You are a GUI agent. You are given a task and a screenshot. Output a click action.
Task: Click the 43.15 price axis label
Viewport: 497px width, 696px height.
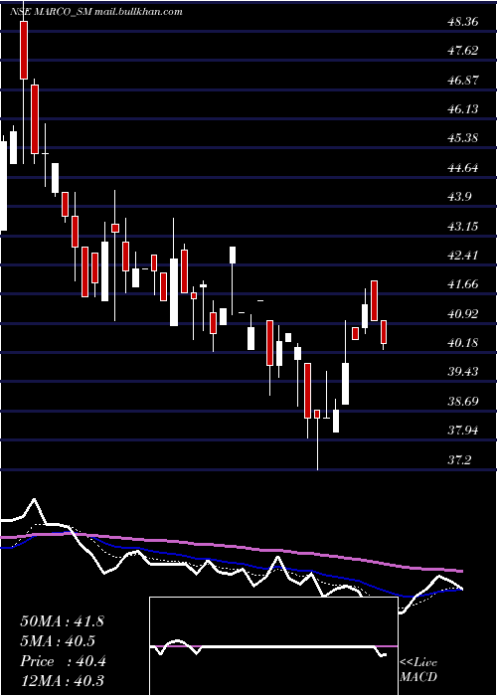pyautogui.click(x=463, y=227)
